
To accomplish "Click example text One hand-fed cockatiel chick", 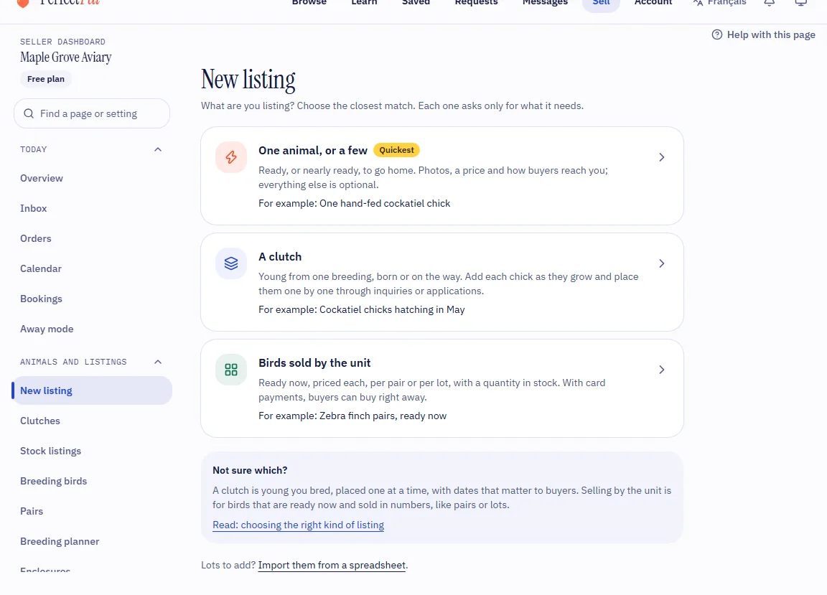I will point(385,204).
